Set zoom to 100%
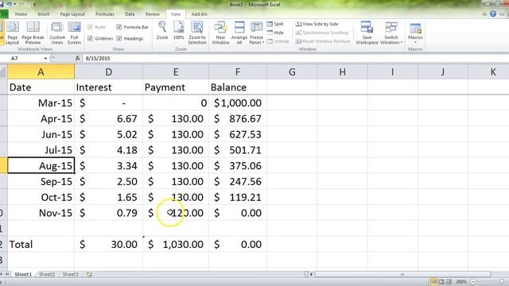Image resolution: width=509 pixels, height=286 pixels. point(178,30)
